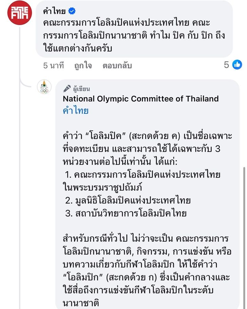Open National Olympic Committee of Thailand profile
The height and width of the screenshot is (309, 247).
141,99
